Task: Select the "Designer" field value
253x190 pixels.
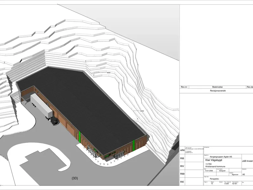Action: (222, 171)
